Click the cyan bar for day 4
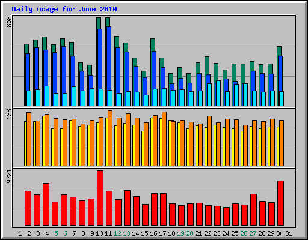The height and width of the screenshot is (240, 308). (x=47, y=96)
